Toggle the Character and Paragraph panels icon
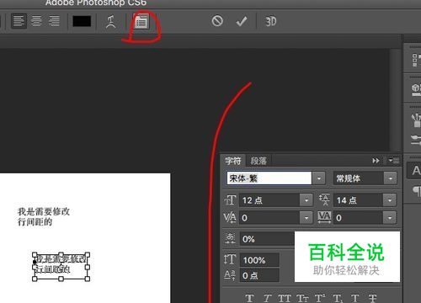The width and height of the screenshot is (421, 303). tap(141, 21)
